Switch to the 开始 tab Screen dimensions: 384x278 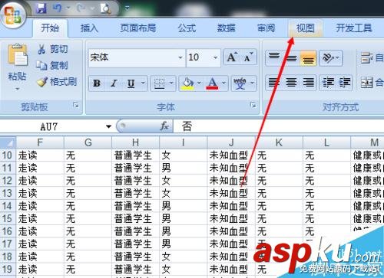(x=50, y=28)
